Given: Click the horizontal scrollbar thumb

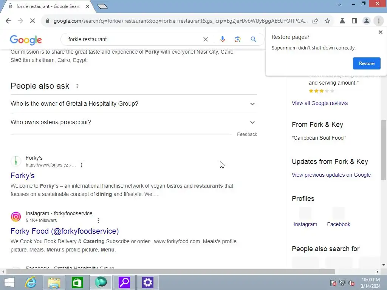Looking at the screenshot, I should [170, 272].
